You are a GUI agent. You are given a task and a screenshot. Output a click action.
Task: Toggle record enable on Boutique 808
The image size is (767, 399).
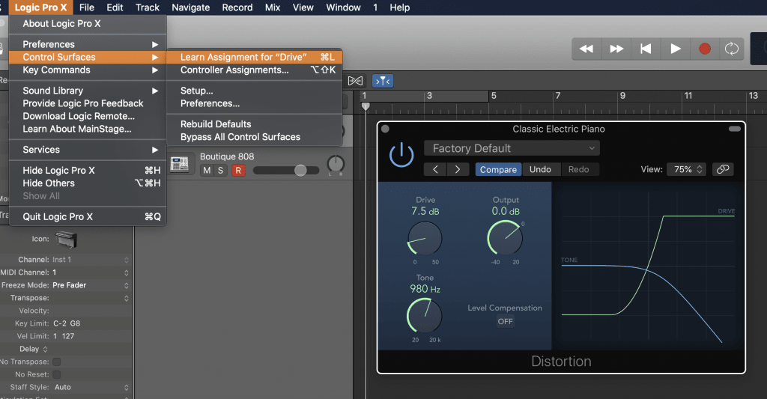238,170
